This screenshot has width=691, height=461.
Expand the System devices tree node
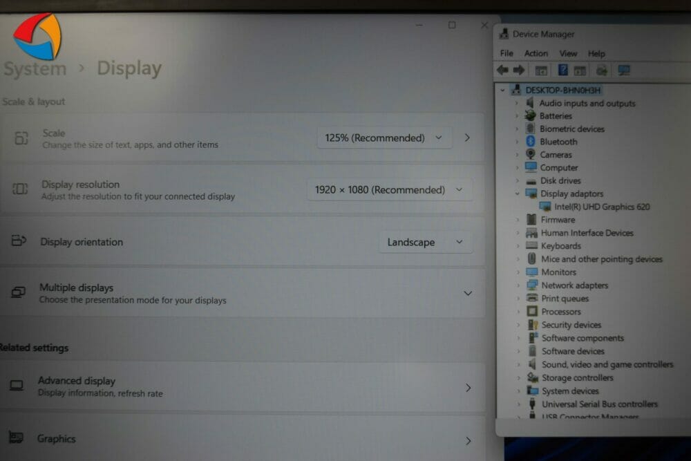click(x=519, y=391)
